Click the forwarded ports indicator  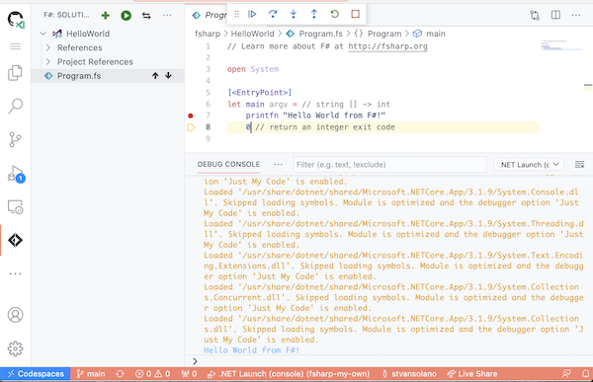pyautogui.click(x=189, y=374)
